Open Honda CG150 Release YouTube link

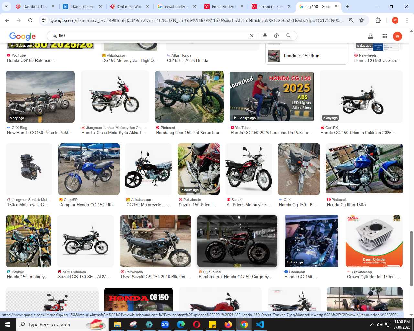(31, 60)
